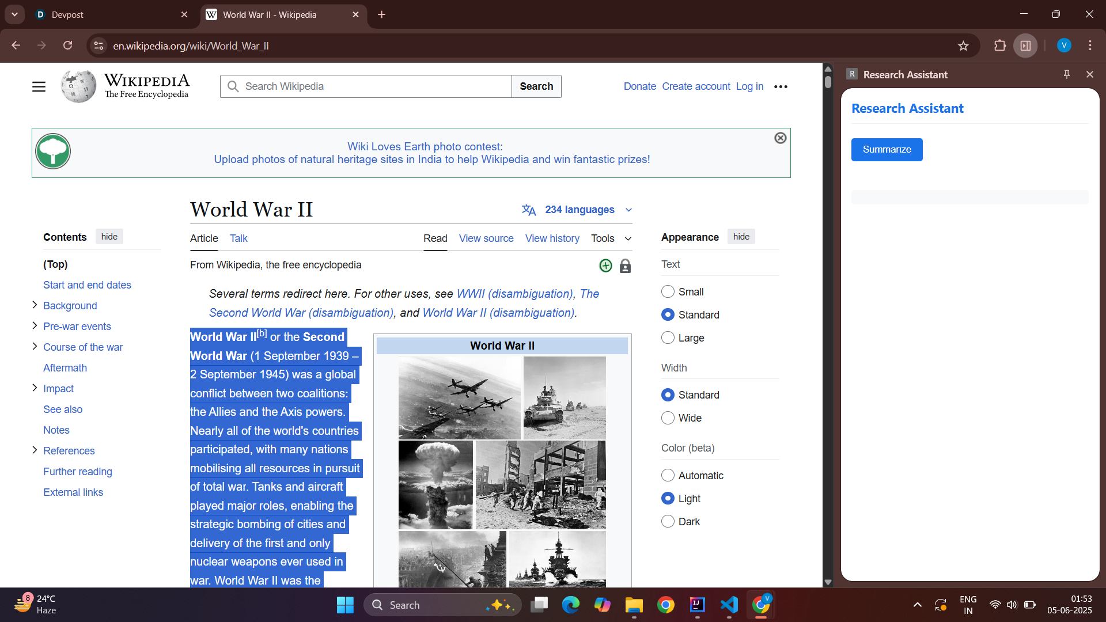
Task: Expand the Background contents section
Action: click(x=35, y=305)
